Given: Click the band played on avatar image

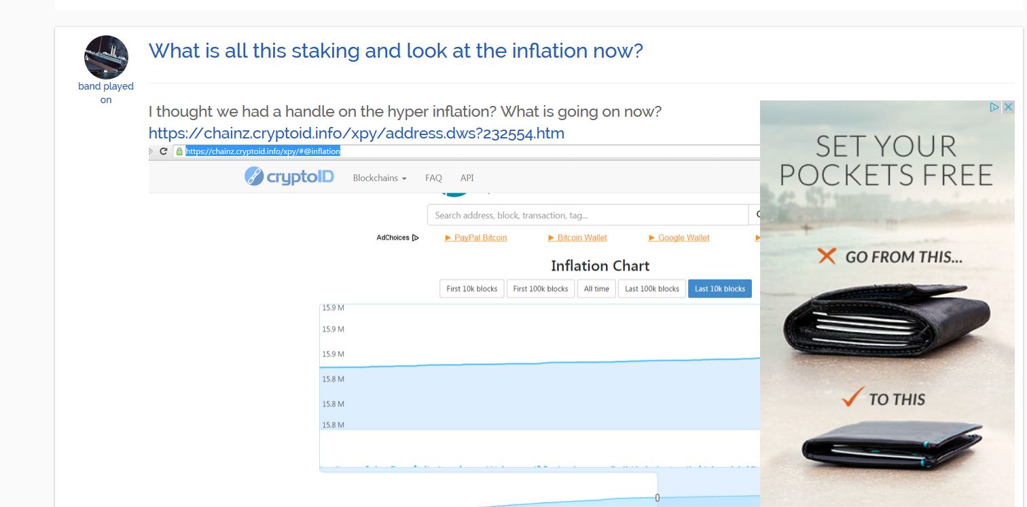Looking at the screenshot, I should coord(106,57).
